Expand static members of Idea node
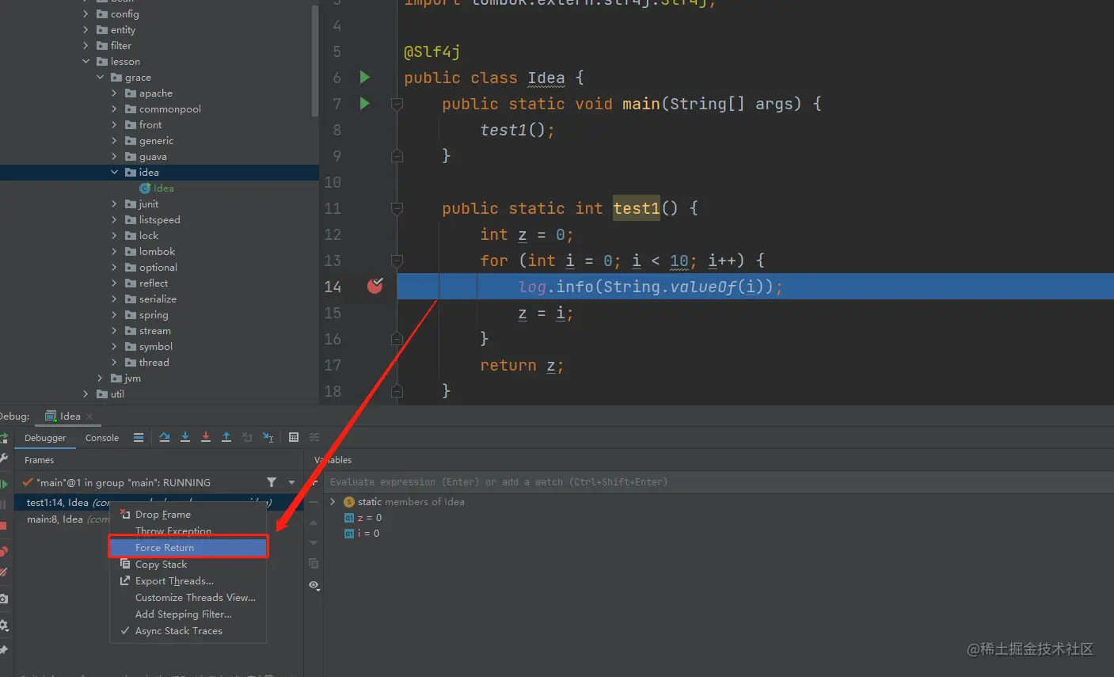The width and height of the screenshot is (1114, 677). pyautogui.click(x=333, y=502)
